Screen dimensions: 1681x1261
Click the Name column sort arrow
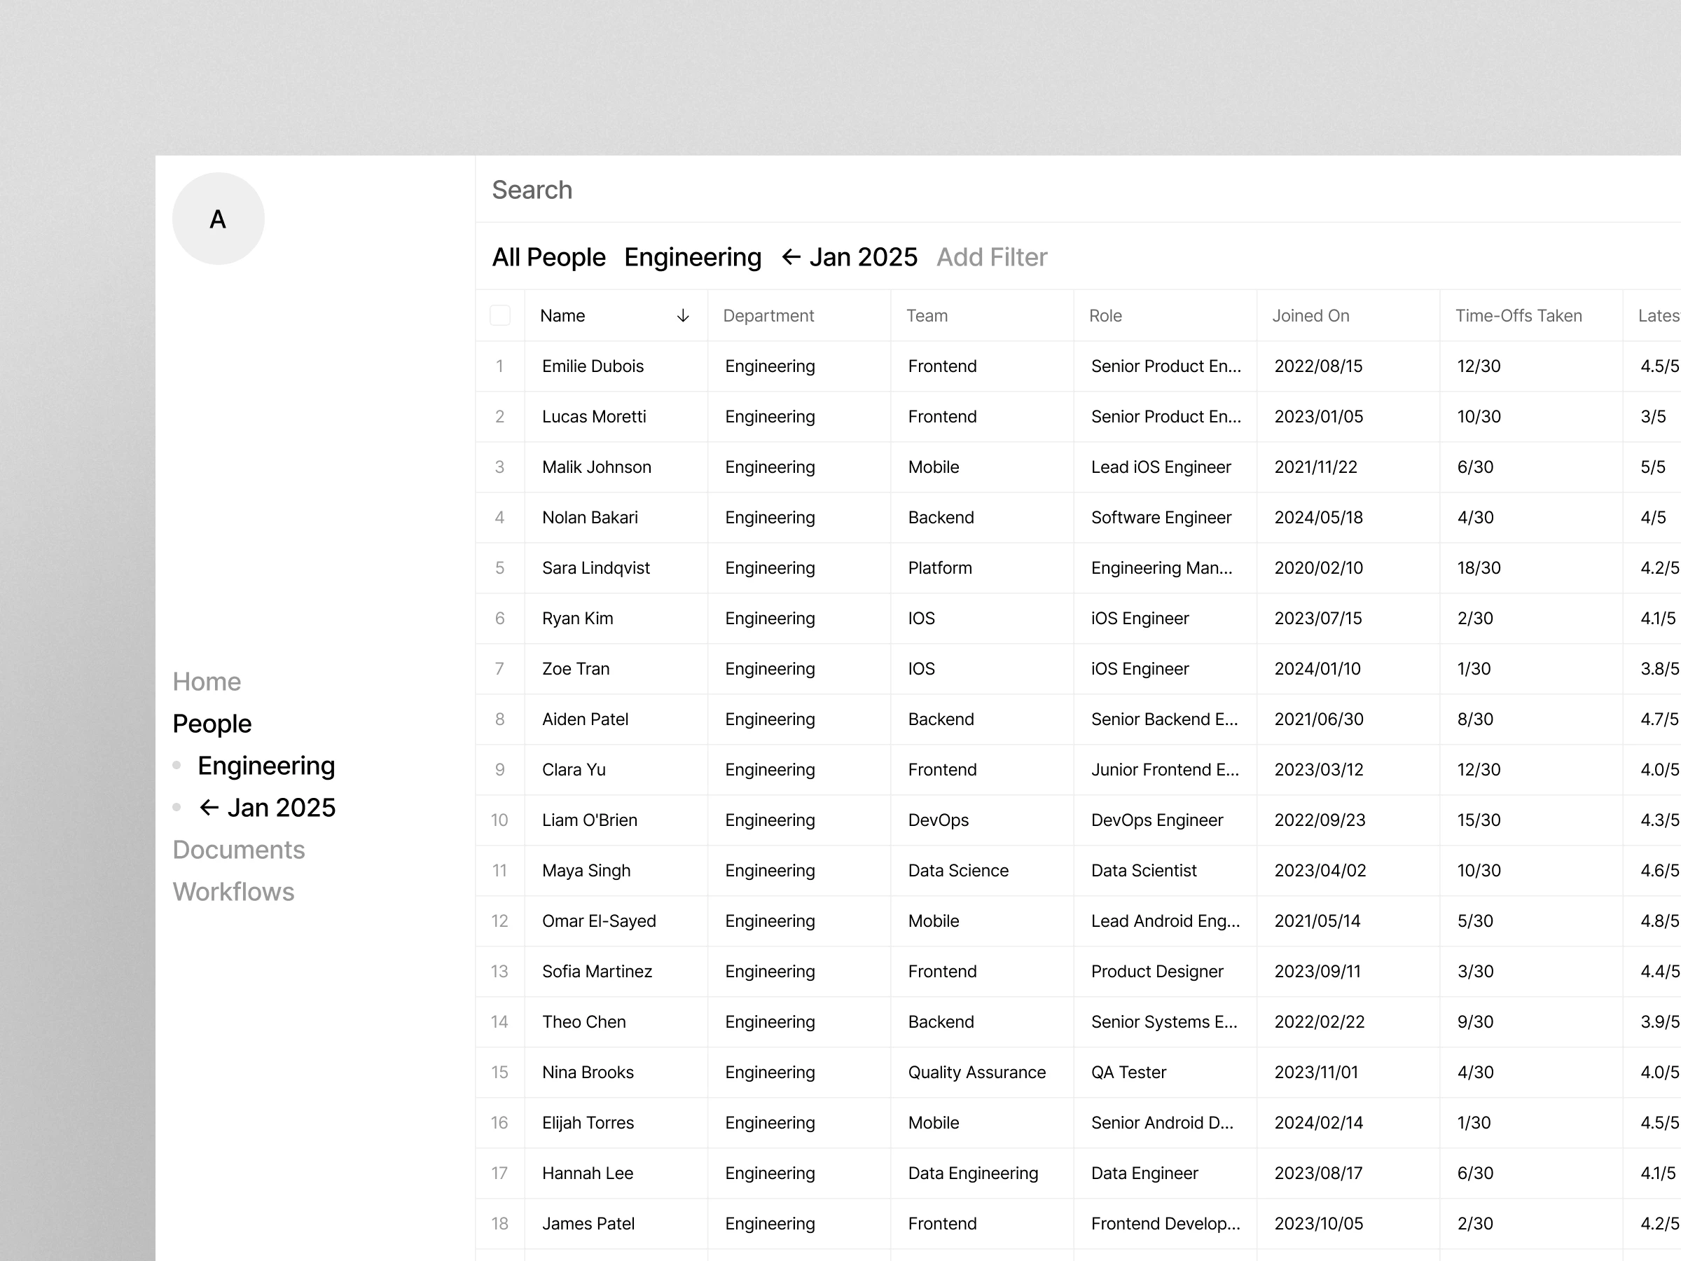click(682, 315)
